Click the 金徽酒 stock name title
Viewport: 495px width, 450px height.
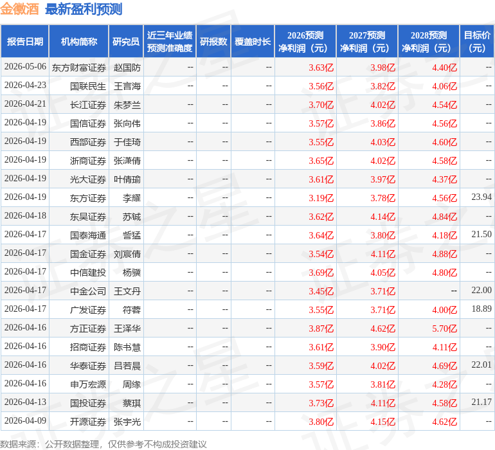tap(19, 9)
